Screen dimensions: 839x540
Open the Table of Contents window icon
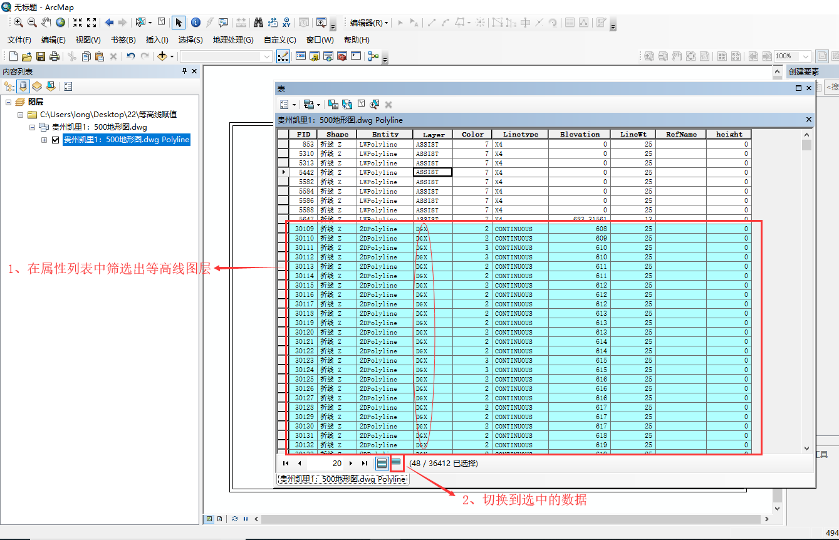(x=301, y=56)
